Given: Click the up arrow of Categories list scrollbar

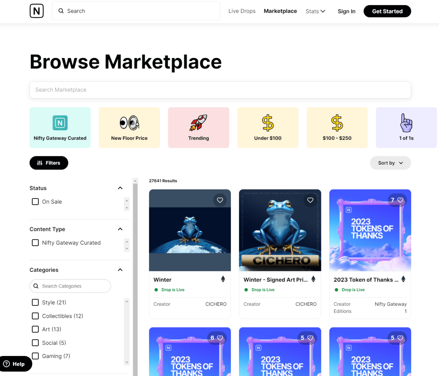Looking at the screenshot, I should [x=127, y=301].
